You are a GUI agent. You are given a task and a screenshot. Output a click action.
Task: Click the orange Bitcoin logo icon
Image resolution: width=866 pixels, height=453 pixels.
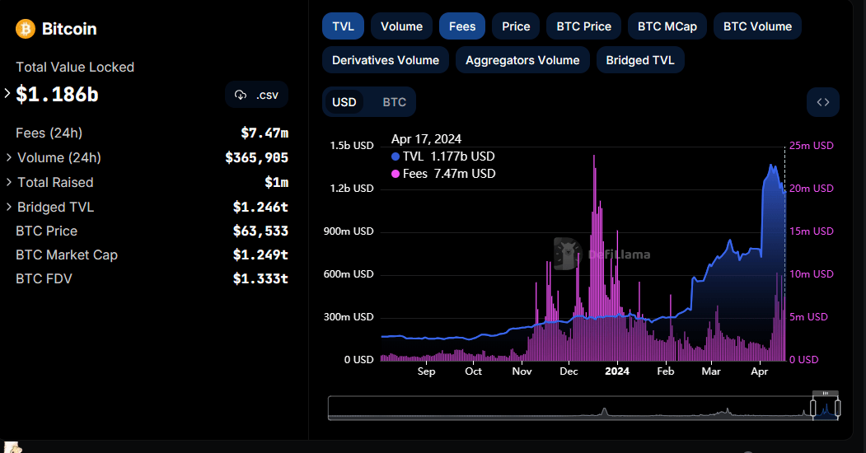coord(26,29)
